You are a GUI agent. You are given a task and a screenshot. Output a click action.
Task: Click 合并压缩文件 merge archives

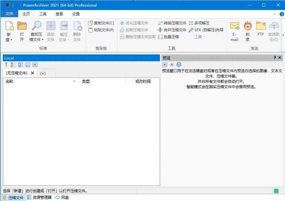[x=172, y=30]
